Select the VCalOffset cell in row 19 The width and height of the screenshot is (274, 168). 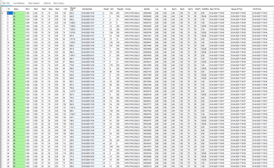(205, 72)
